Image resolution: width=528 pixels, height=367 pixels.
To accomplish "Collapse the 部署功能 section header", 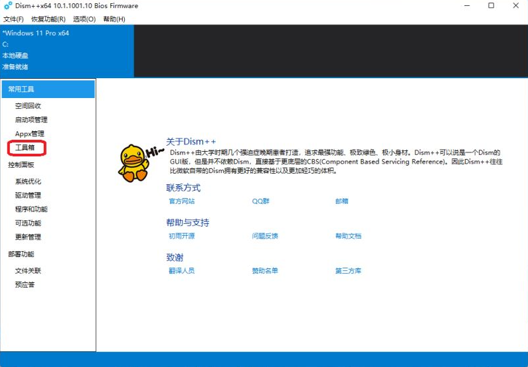I will tap(21, 254).
